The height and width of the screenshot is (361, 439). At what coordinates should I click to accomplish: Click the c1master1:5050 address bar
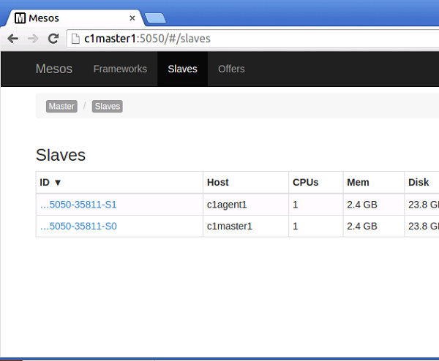(252, 39)
